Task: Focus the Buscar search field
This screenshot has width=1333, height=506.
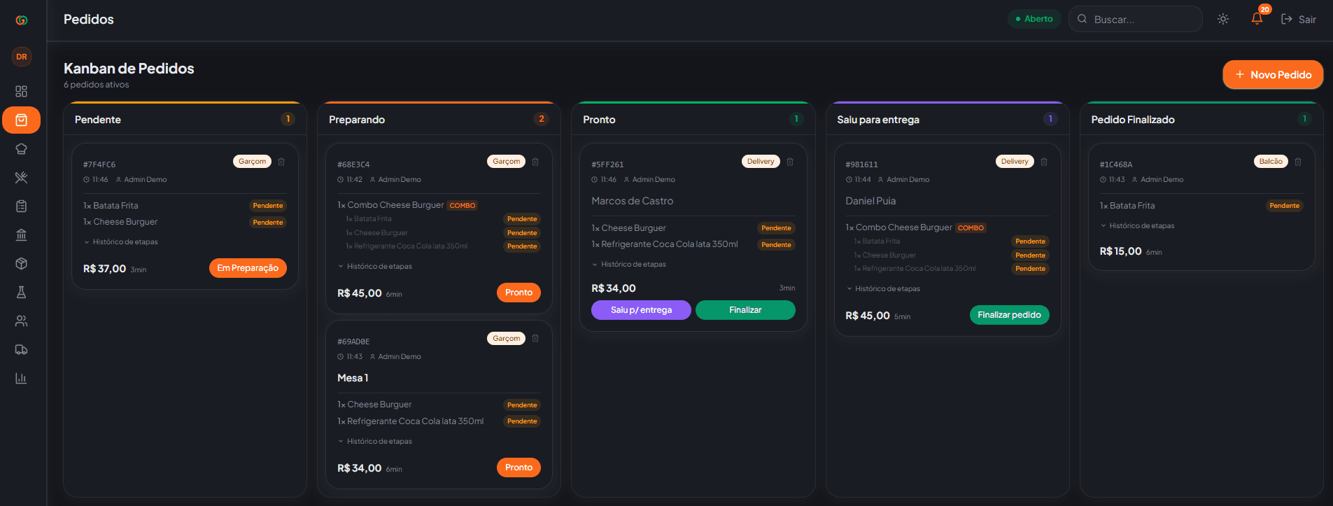Action: coord(1136,19)
